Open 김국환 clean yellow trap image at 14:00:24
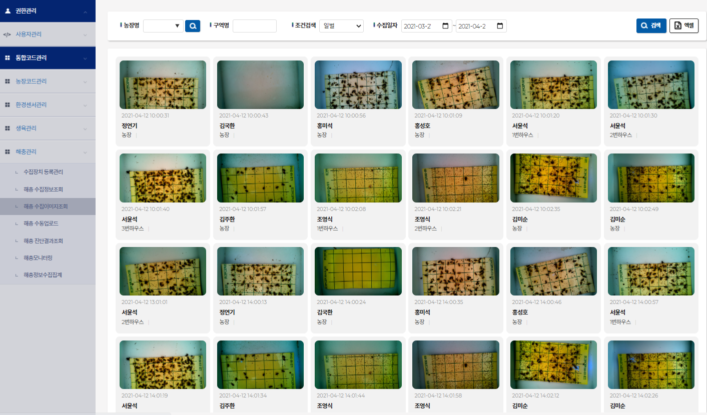Viewport: 707px width, 415px height. coord(358,271)
